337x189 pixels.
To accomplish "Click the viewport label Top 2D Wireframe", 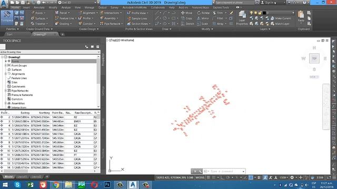I will click(x=121, y=40).
